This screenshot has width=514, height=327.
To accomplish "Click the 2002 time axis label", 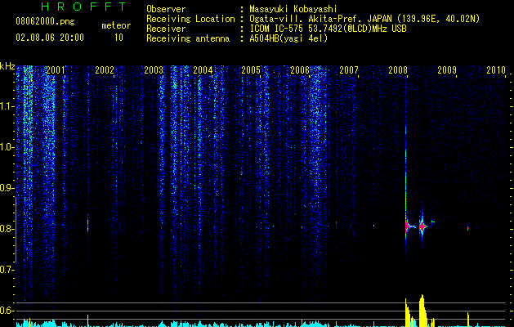I will (105, 69).
